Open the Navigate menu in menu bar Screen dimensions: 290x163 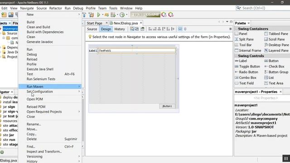27,8
